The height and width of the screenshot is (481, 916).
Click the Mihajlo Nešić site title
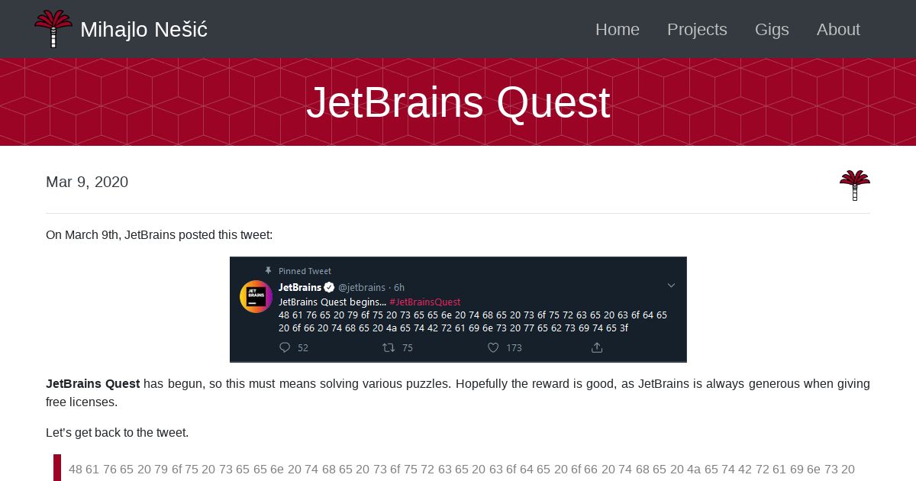[x=144, y=30]
